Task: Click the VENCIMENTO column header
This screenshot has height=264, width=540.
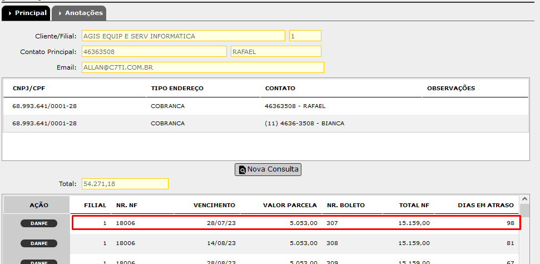Action: 214,206
